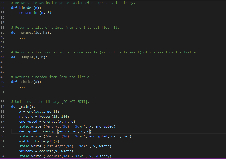This screenshot has height=159, width=226.
Task: Click the _primes function definition
Action: [x=26, y=32]
